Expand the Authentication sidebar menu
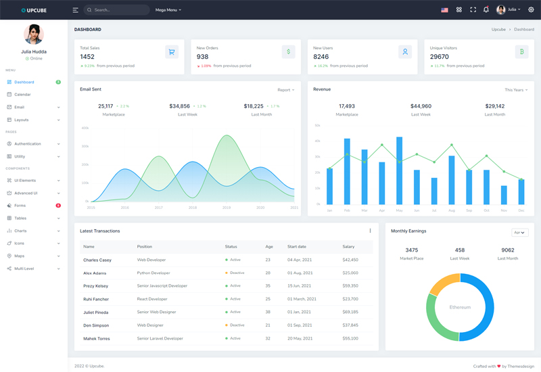The width and height of the screenshot is (541, 372). coord(32,144)
